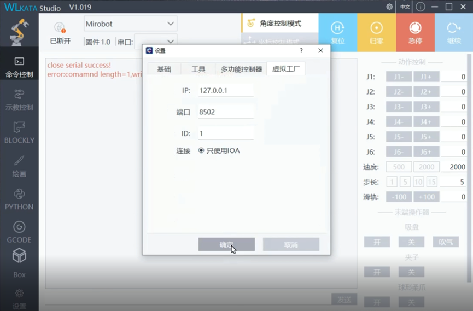The width and height of the screenshot is (473, 311).
Task: Click the 吹气 blow button
Action: [446, 242]
